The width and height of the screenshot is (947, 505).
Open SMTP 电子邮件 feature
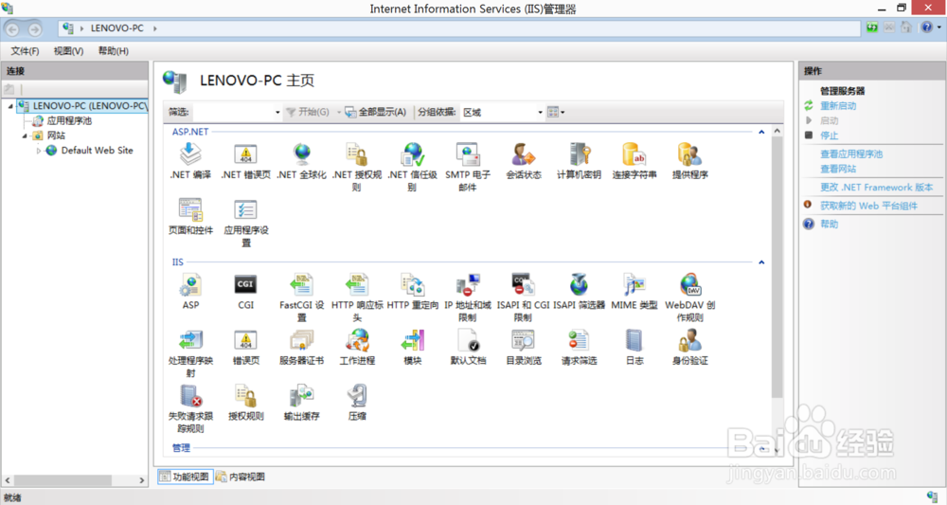[468, 168]
